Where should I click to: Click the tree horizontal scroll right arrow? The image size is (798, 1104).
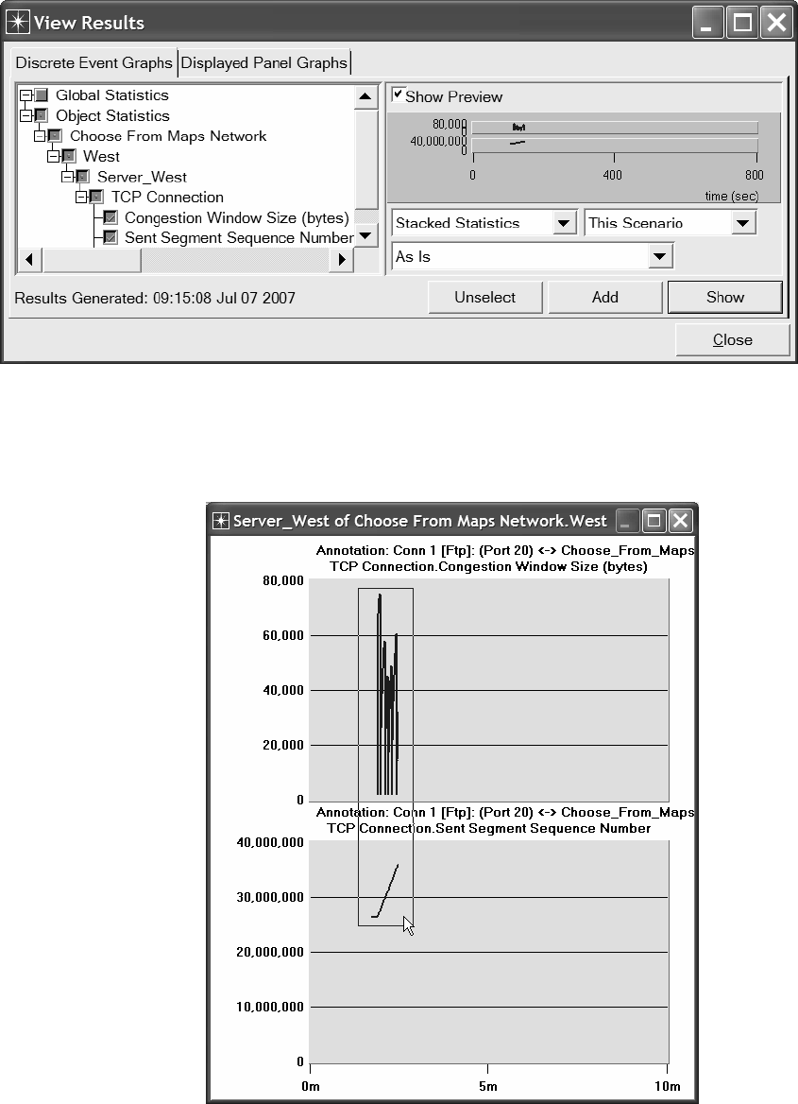point(342,259)
